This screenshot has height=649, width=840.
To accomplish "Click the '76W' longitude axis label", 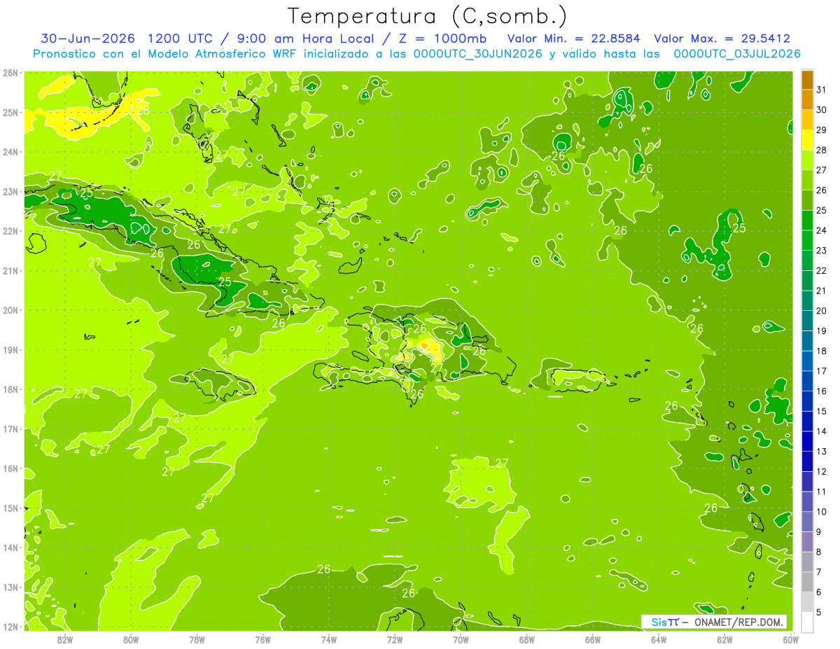I will point(262,639).
